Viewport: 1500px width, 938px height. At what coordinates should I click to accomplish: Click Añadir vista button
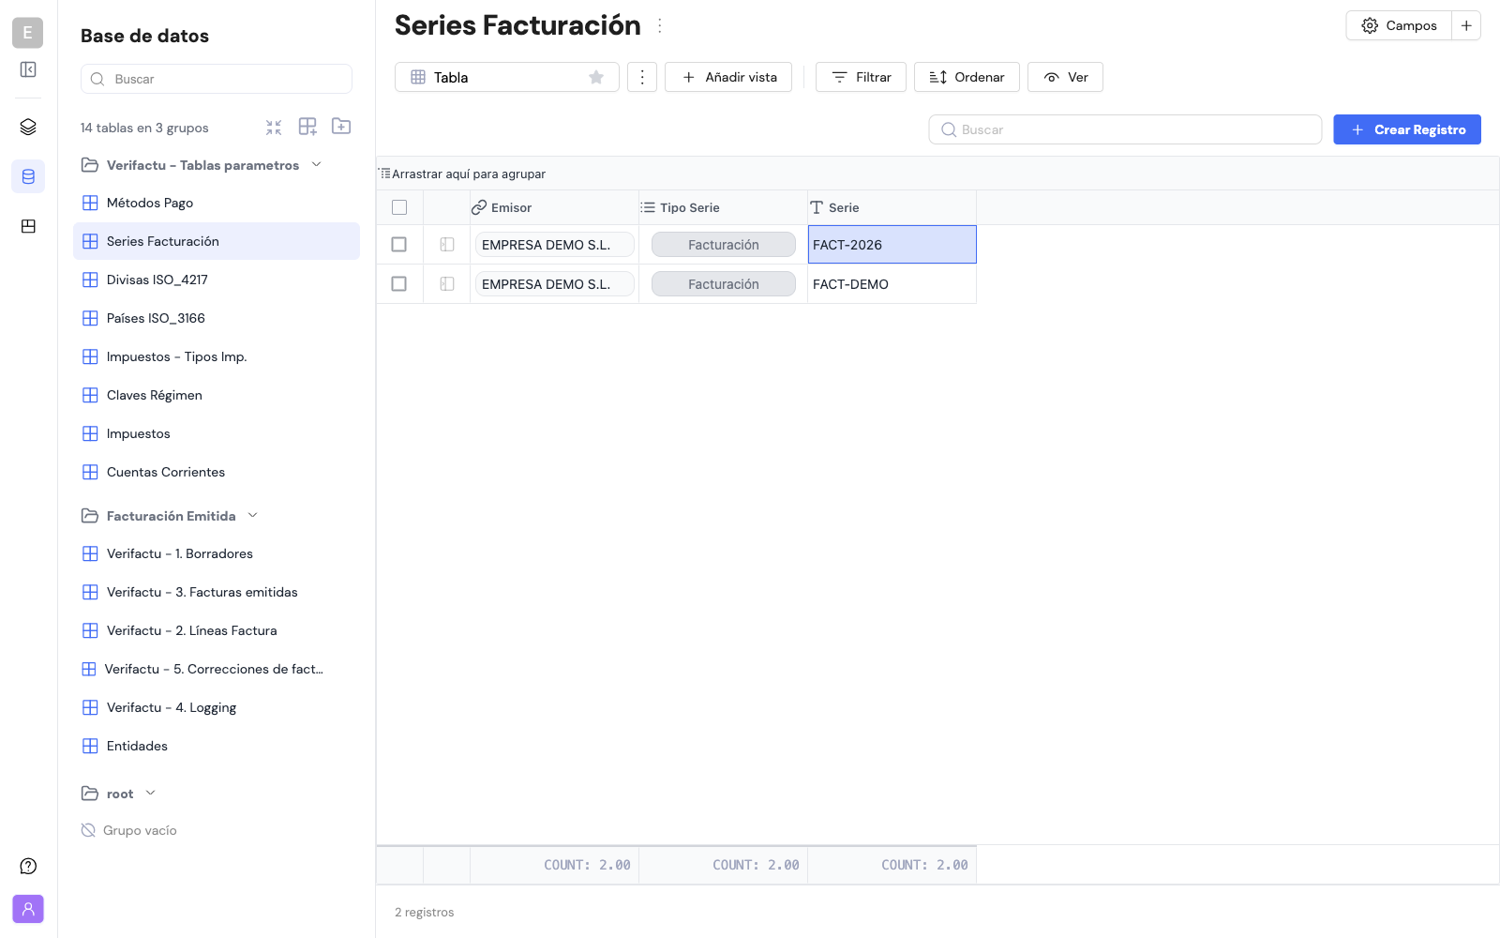[728, 77]
